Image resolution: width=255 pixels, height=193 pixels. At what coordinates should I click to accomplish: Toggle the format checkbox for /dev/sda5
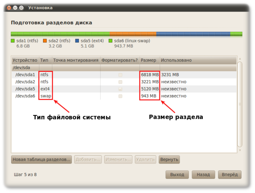pos(120,89)
